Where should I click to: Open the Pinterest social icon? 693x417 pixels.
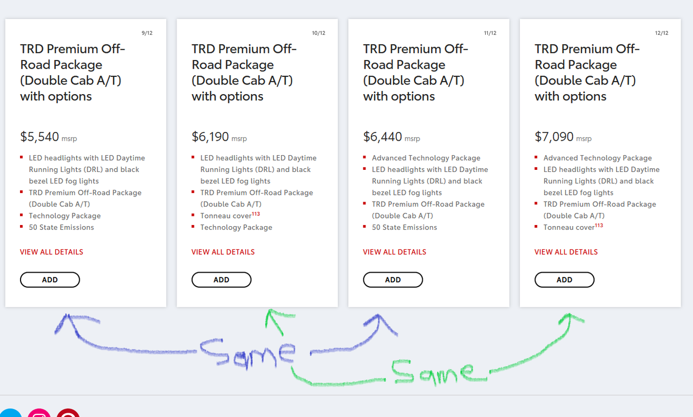pos(68,414)
